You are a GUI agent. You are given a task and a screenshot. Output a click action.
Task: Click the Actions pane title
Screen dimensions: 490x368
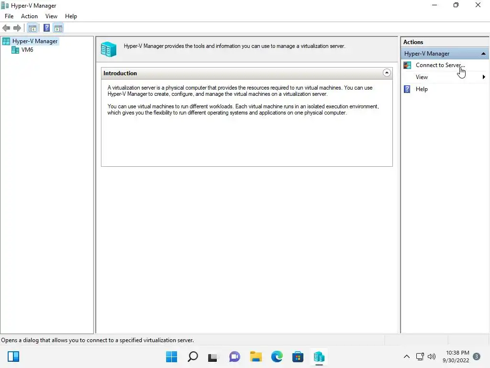pyautogui.click(x=413, y=42)
